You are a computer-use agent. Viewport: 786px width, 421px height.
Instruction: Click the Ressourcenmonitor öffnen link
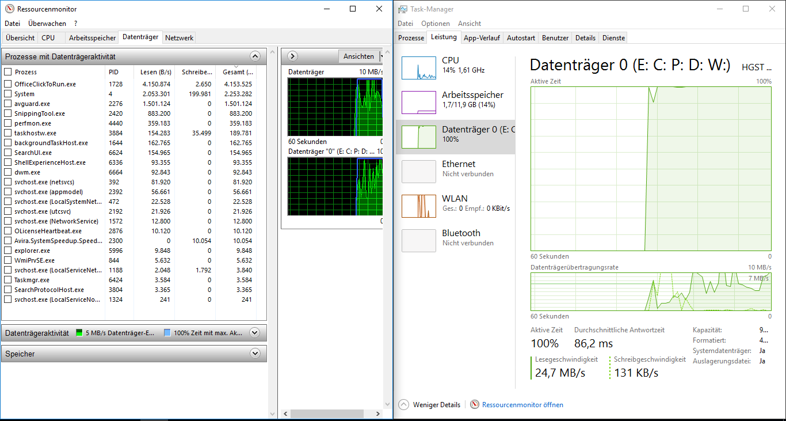[522, 405]
